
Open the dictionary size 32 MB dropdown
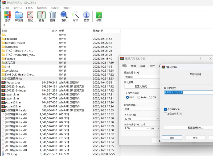click(x=142, y=119)
